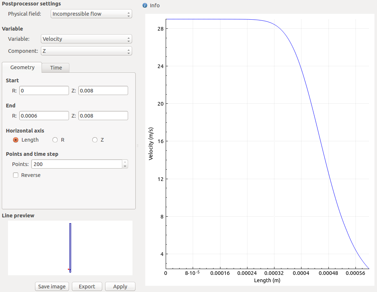Screen dimensions: 377x292
Task: Open the Physical field dropdown
Action: point(91,14)
